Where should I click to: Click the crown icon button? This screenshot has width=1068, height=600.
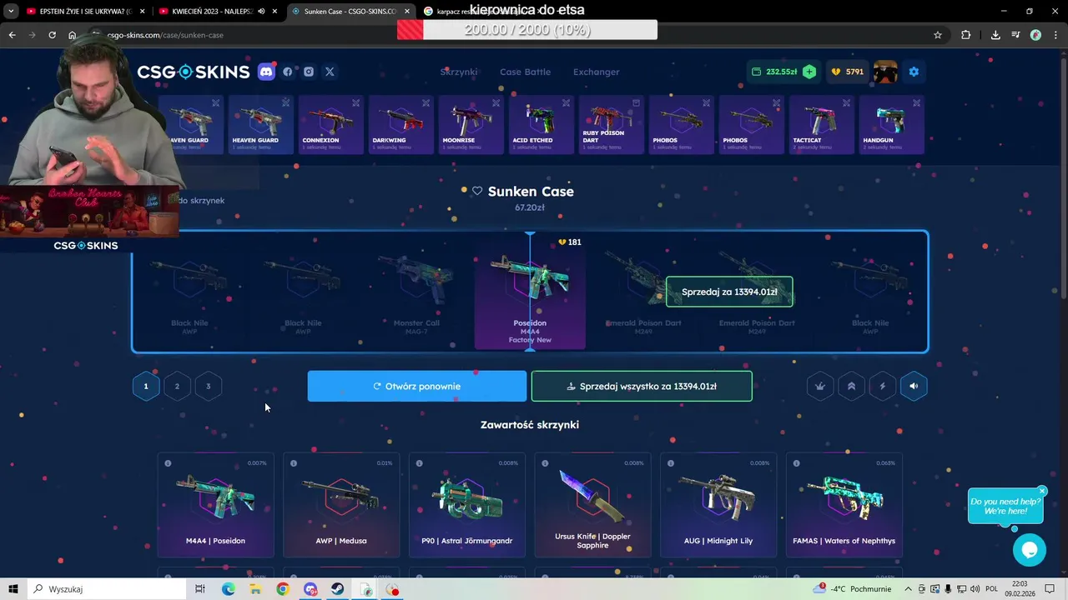coord(820,386)
